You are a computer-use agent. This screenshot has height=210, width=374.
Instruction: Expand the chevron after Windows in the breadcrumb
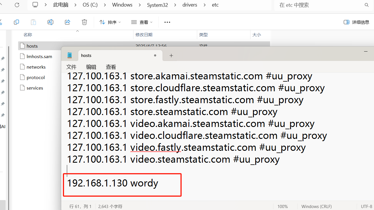tap(140, 5)
